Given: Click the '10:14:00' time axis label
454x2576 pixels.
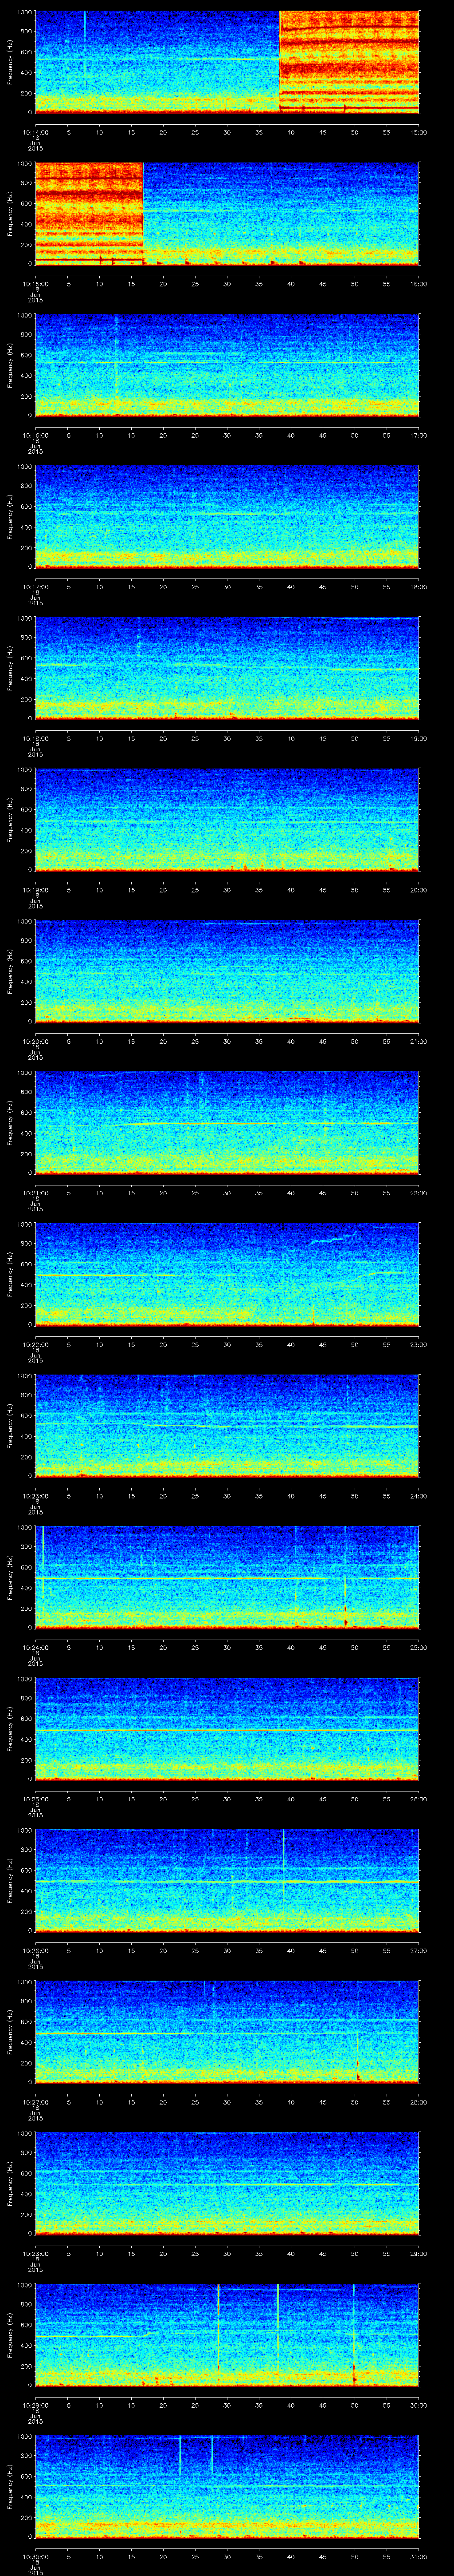Looking at the screenshot, I should click(x=35, y=132).
